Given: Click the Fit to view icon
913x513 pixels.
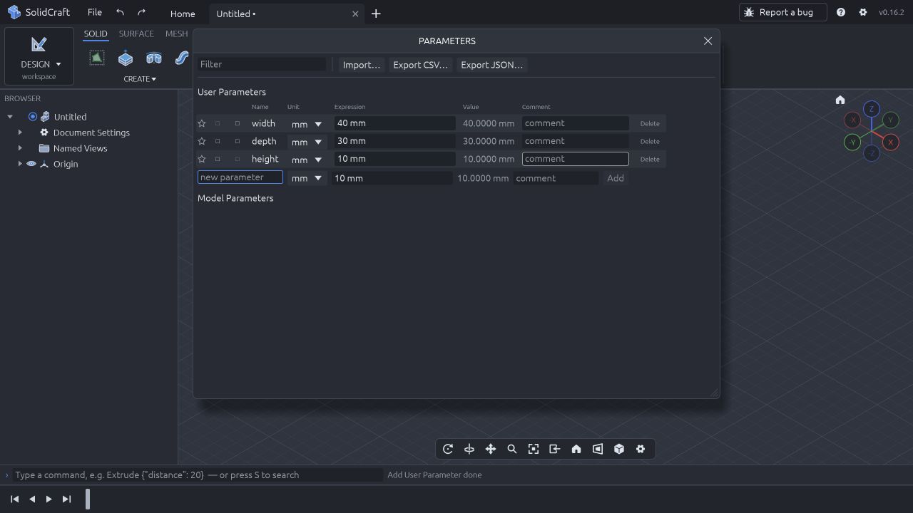Looking at the screenshot, I should tap(534, 449).
